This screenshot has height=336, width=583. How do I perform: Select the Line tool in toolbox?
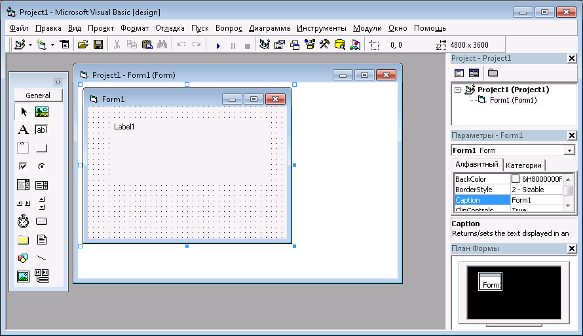click(x=42, y=258)
